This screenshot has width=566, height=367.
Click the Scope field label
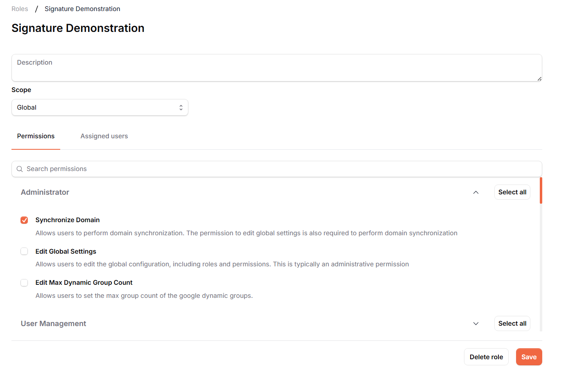[21, 90]
